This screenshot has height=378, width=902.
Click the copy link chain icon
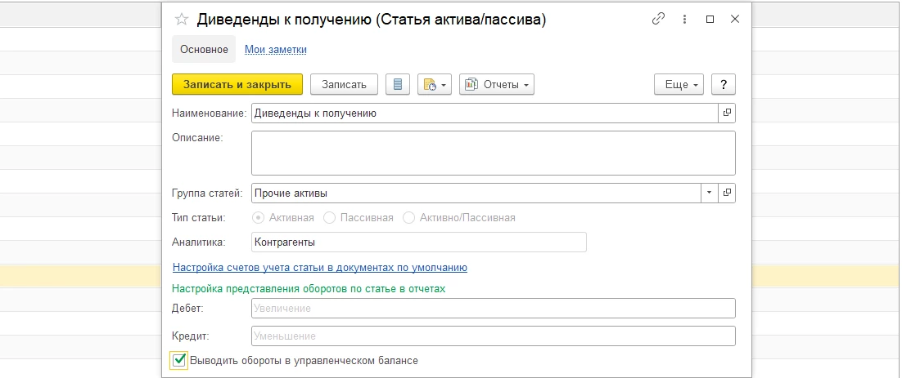pyautogui.click(x=658, y=19)
